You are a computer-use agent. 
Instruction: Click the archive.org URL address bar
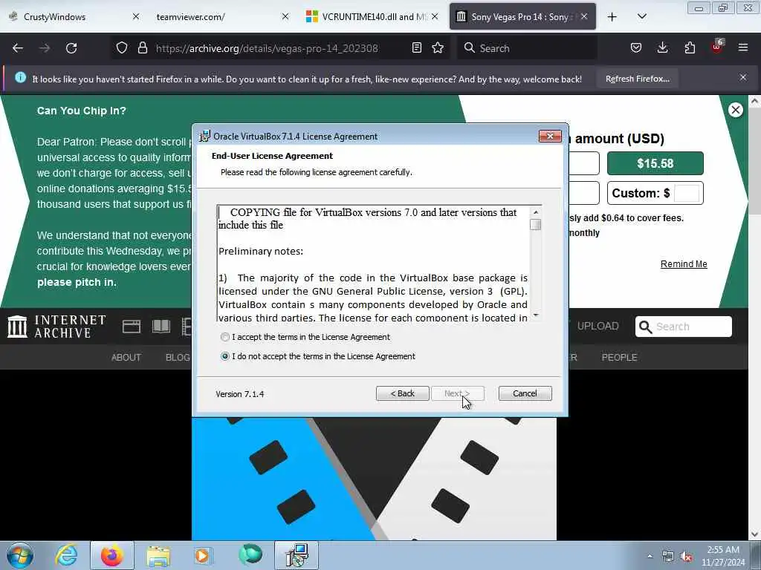[x=267, y=48]
